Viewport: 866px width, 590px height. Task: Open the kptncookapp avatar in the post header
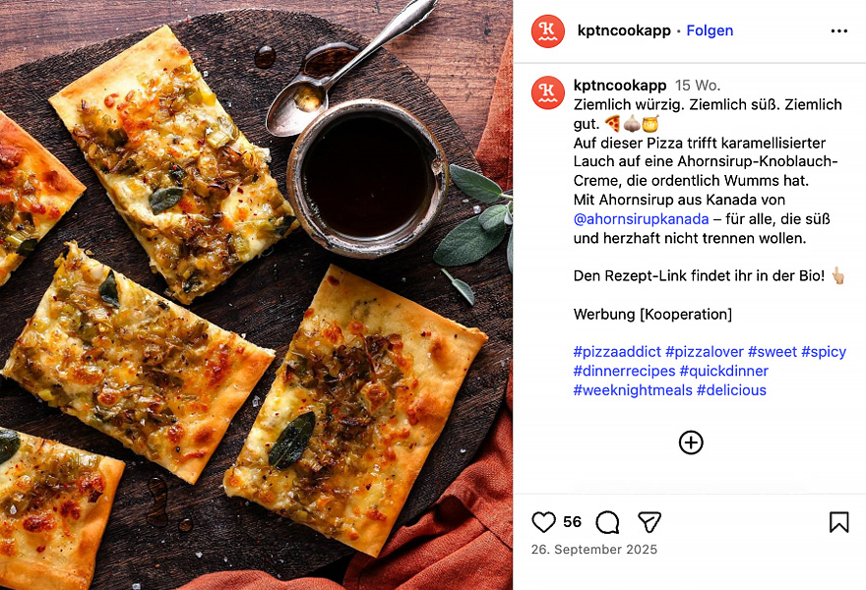(x=548, y=30)
